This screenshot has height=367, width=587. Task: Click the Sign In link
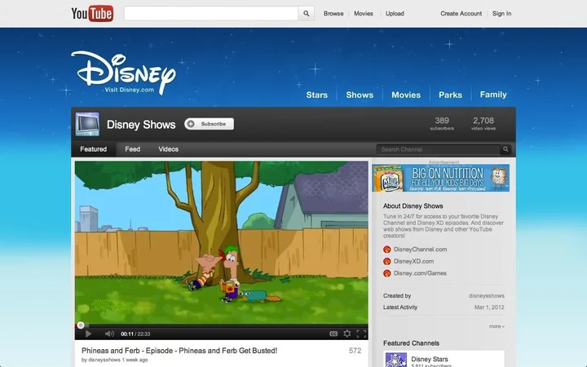pos(501,14)
